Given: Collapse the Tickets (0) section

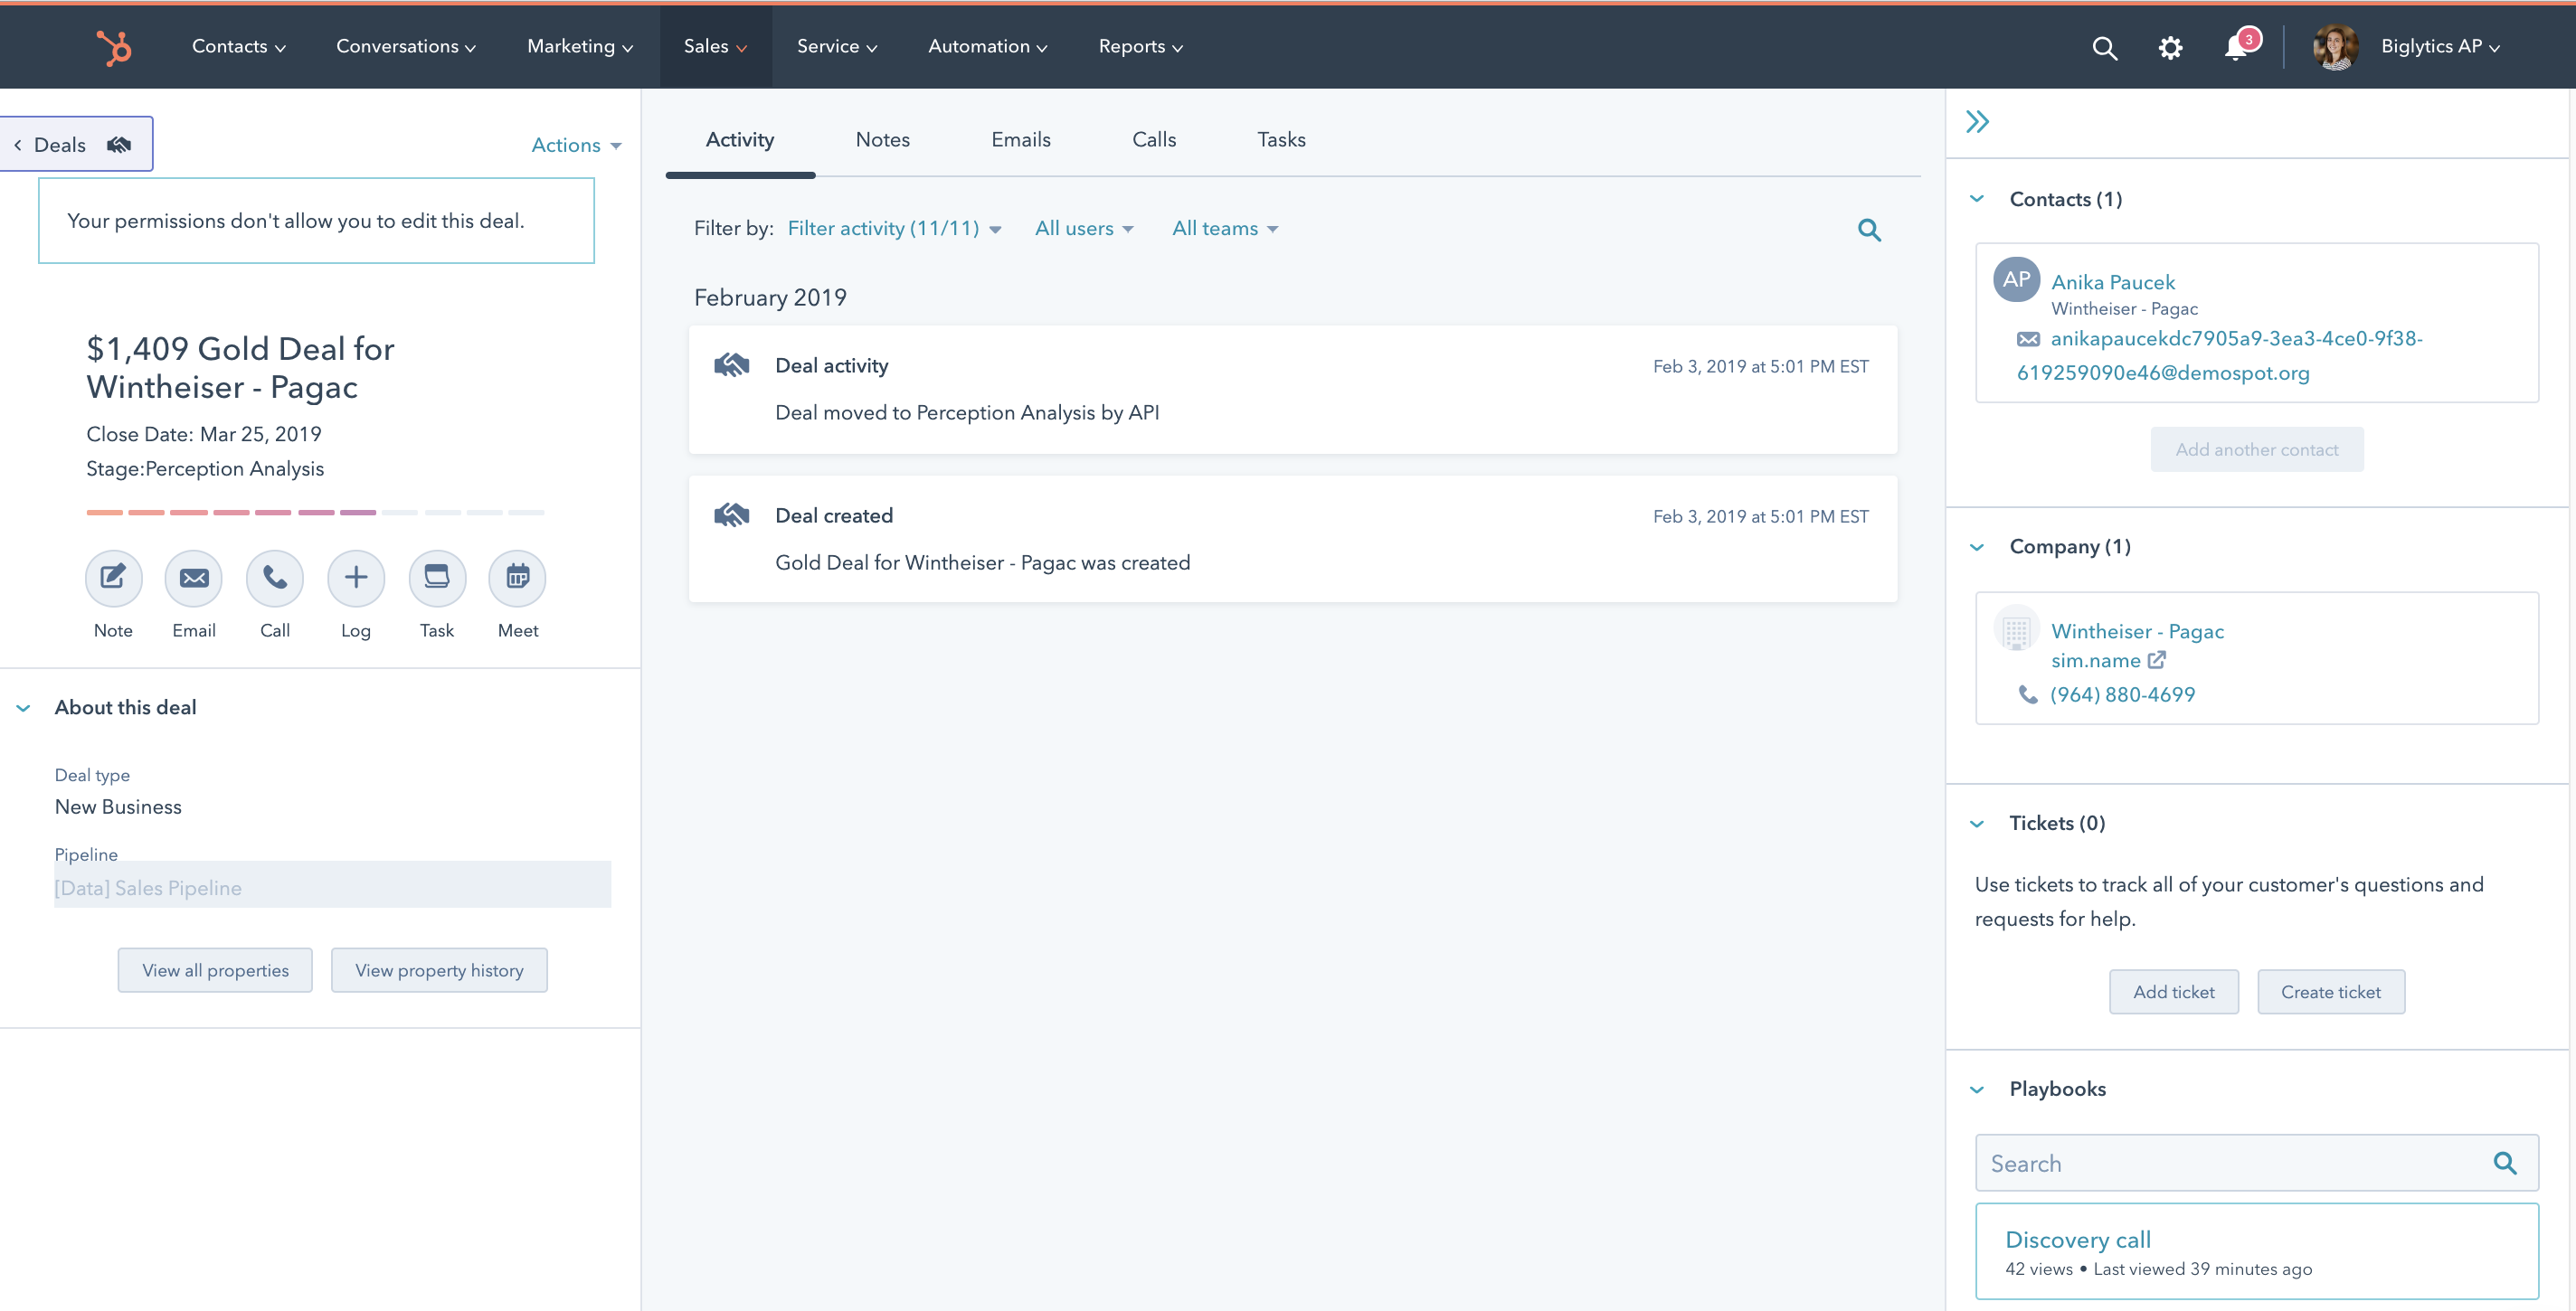Looking at the screenshot, I should click(x=1976, y=824).
